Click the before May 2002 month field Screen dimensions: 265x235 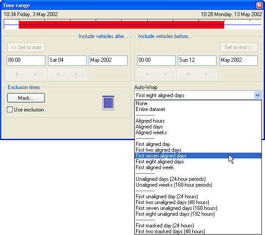tap(238, 60)
